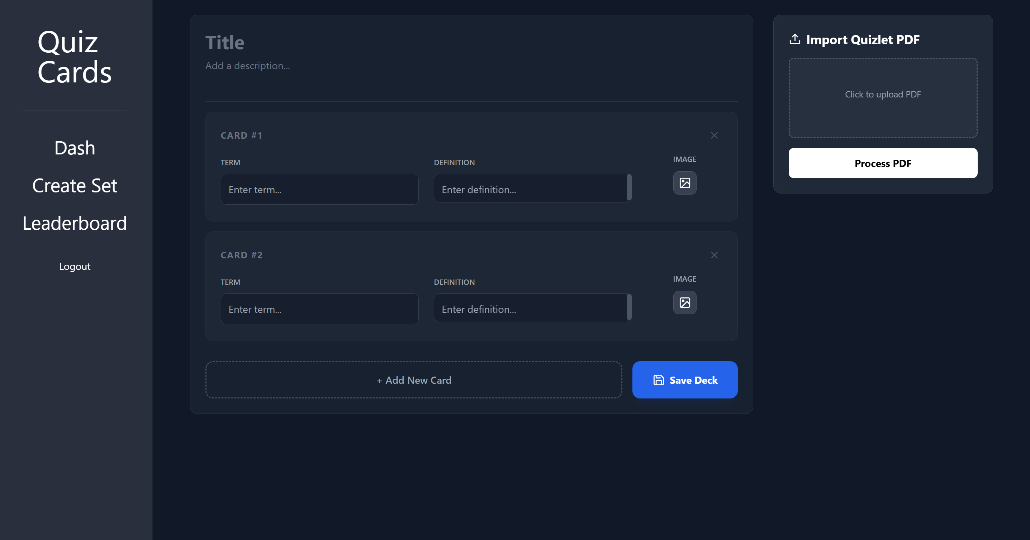Go to Create Set in sidebar
Image resolution: width=1030 pixels, height=540 pixels.
(x=75, y=186)
